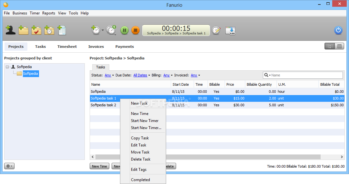The width and height of the screenshot is (349, 184).
Task: Open the Billing Any filter dropdown
Action: [168, 75]
